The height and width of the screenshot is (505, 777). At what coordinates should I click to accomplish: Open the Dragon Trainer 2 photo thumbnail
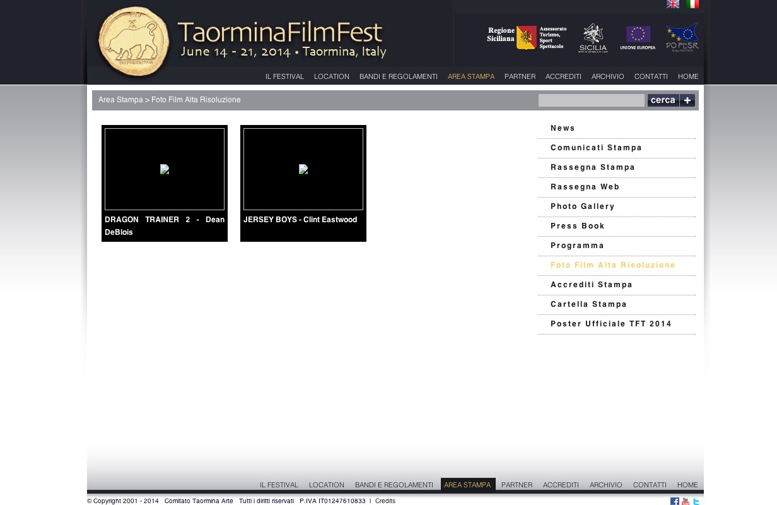(165, 169)
